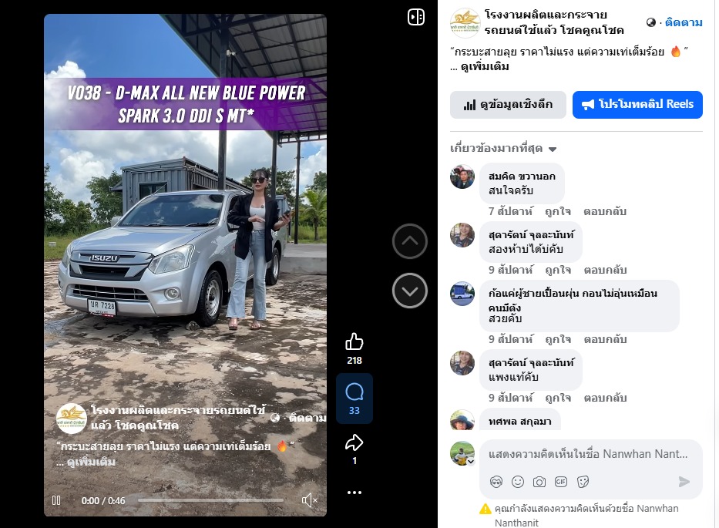This screenshot has width=719, height=528.
Task: Unmute the video with the speaker icon
Action: pos(310,500)
